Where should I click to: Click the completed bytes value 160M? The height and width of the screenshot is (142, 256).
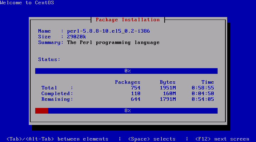[x=170, y=94]
